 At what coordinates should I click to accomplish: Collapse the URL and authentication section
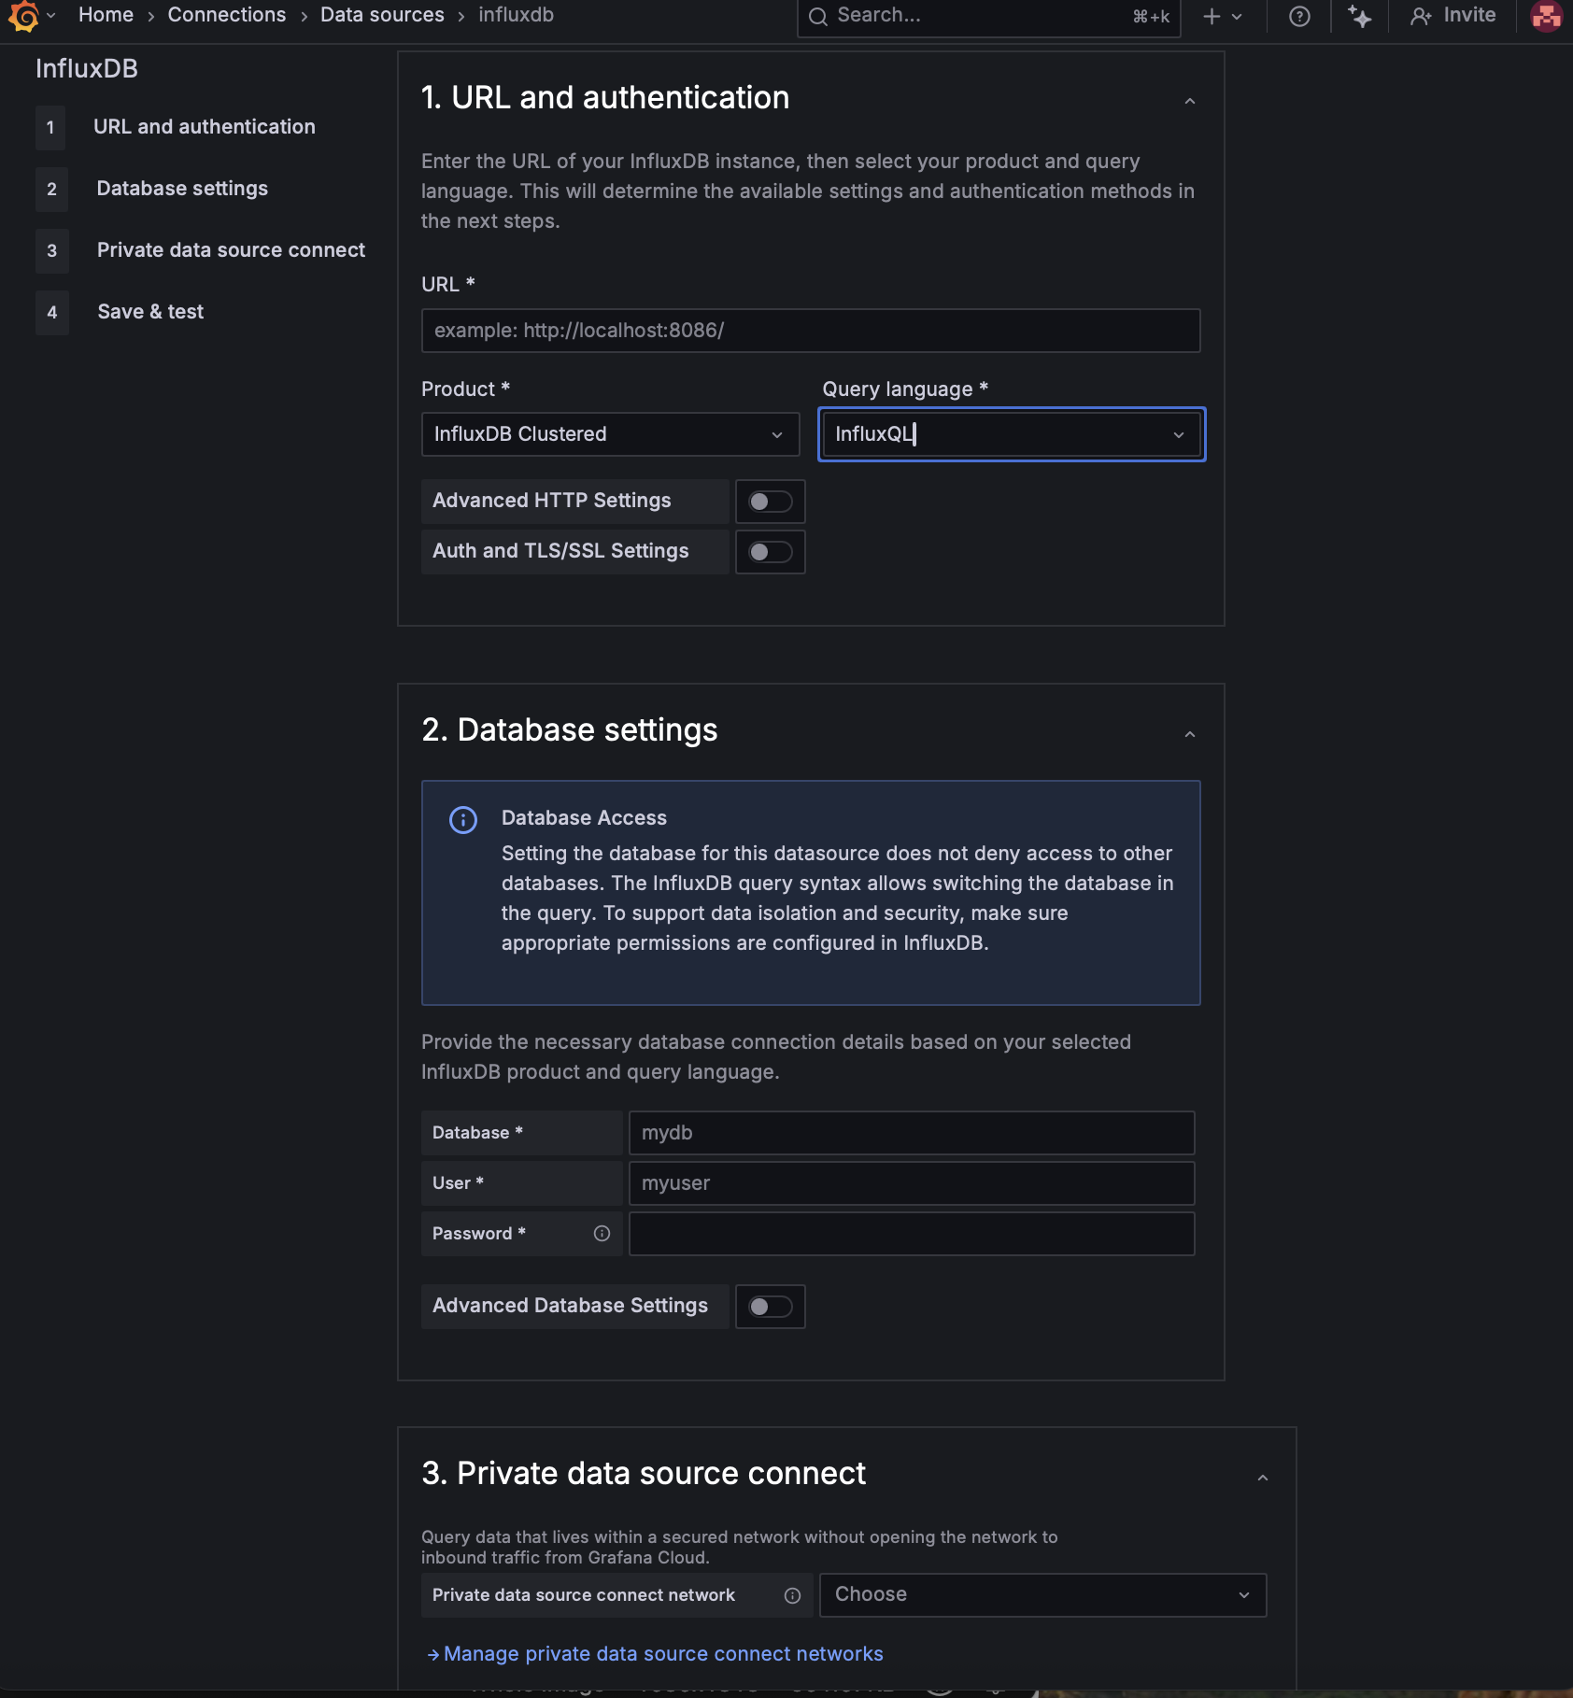(x=1190, y=101)
